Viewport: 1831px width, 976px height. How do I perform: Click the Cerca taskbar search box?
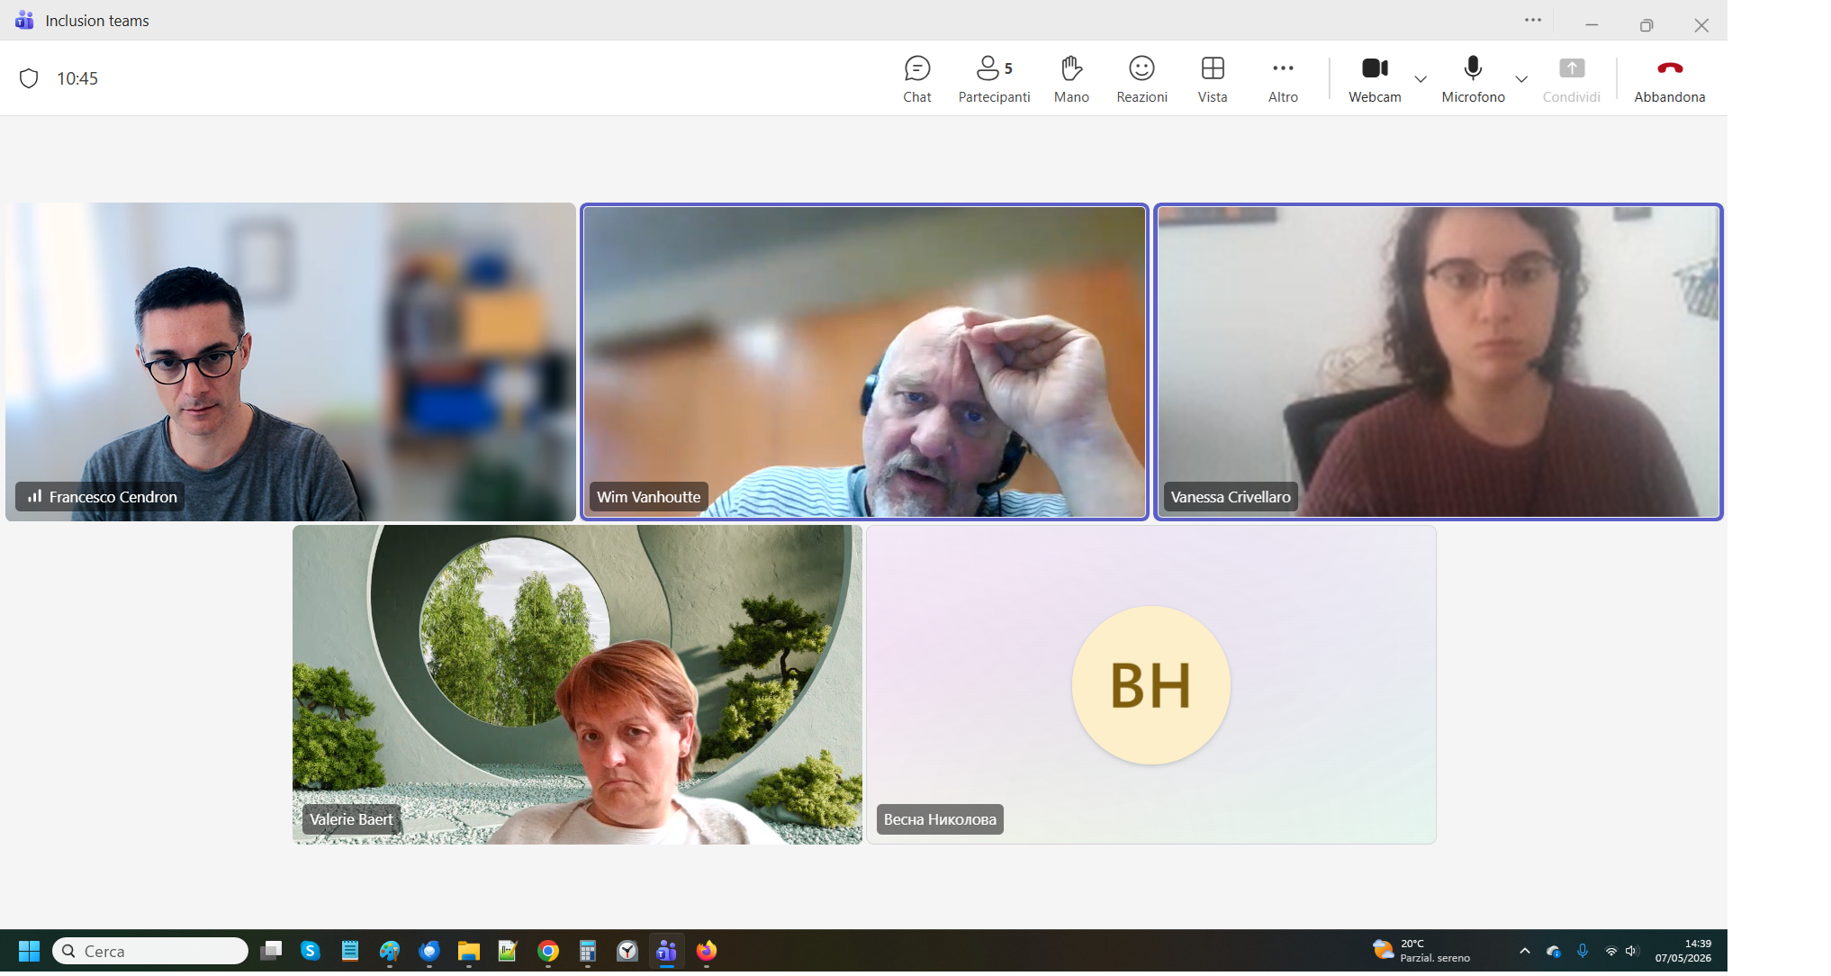[150, 951]
